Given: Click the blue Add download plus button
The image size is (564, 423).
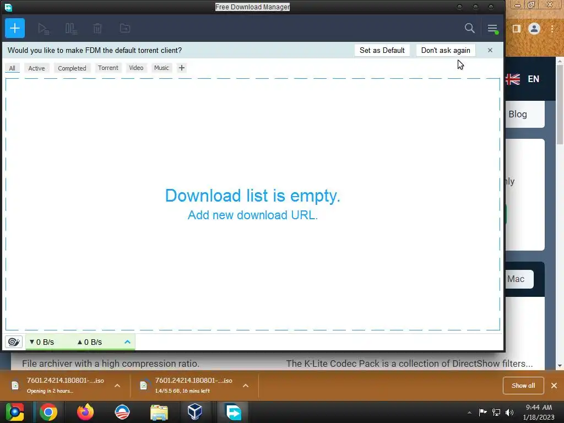Looking at the screenshot, I should click(15, 28).
